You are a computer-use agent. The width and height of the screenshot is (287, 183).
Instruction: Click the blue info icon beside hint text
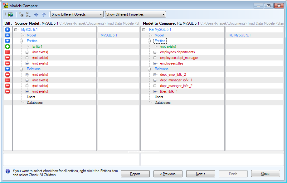pyautogui.click(x=8, y=171)
